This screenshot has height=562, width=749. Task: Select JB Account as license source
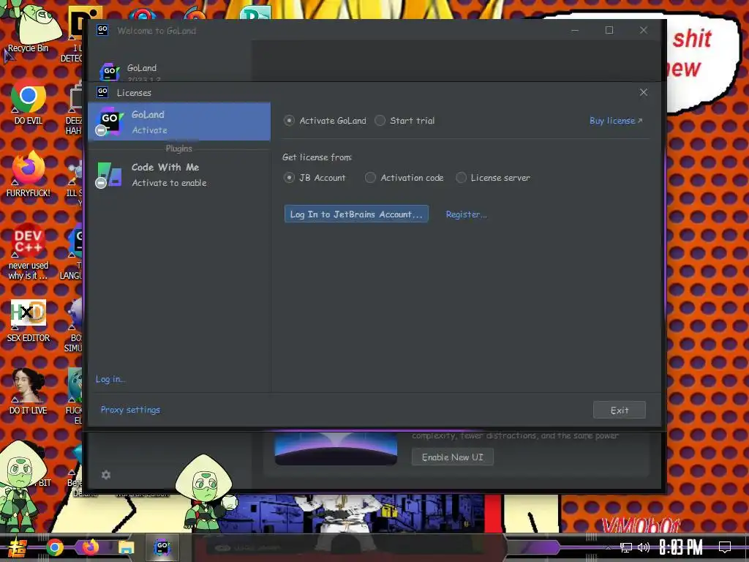[x=289, y=178]
